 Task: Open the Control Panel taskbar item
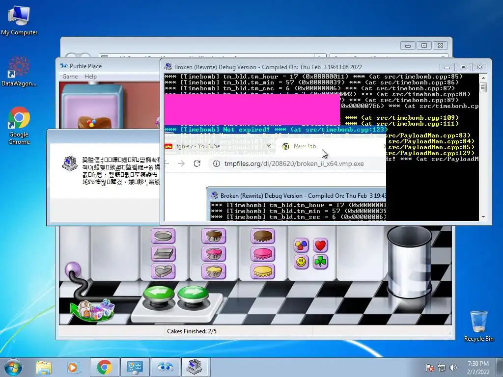click(135, 367)
